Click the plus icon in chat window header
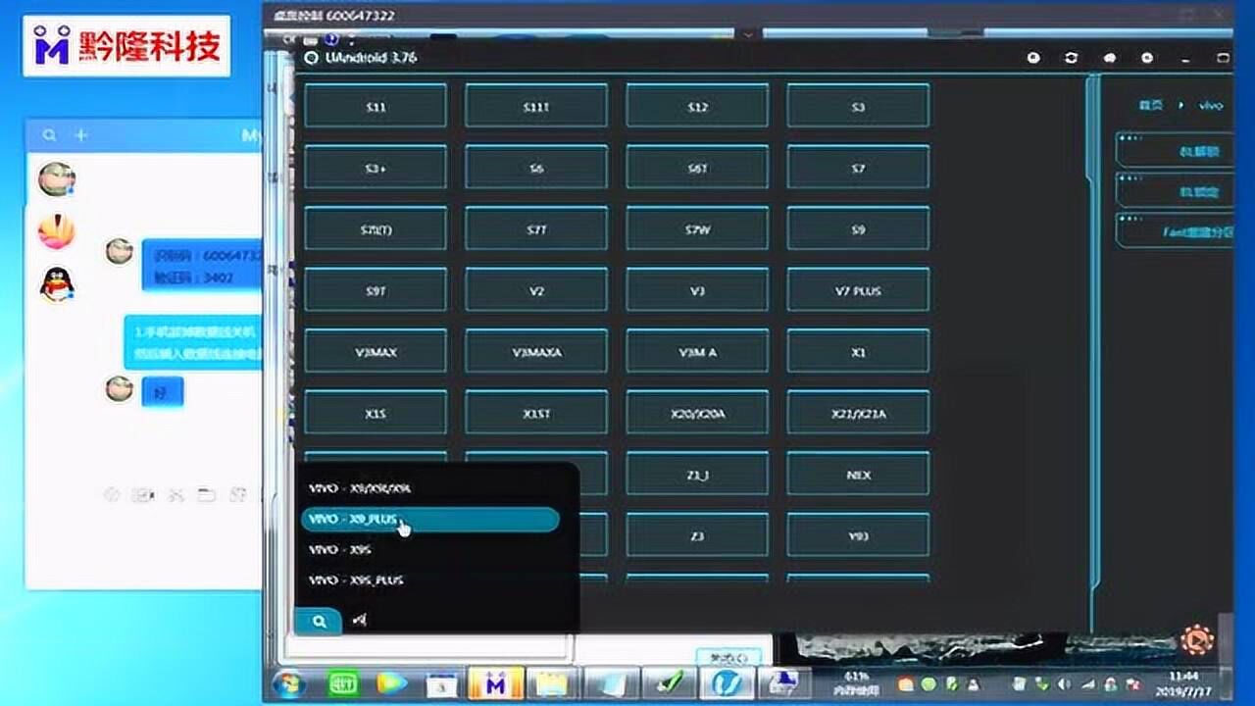Viewport: 1255px width, 706px height. [81, 135]
